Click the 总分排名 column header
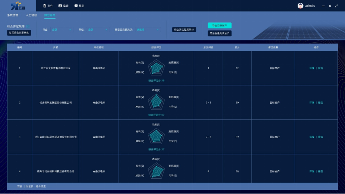This screenshot has width=345, height=194. (208, 47)
